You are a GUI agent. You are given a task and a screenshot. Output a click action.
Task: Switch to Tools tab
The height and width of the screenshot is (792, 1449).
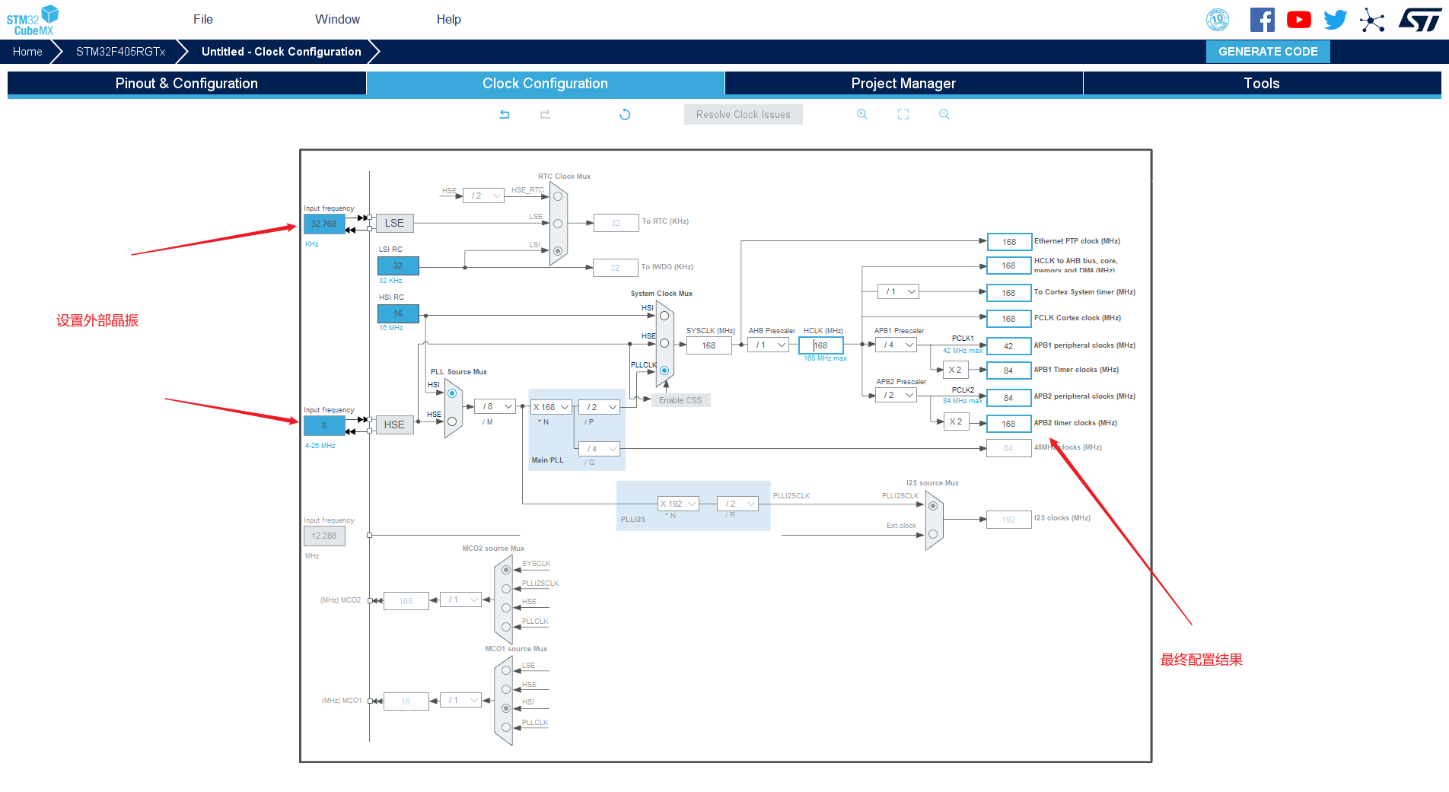pos(1262,84)
